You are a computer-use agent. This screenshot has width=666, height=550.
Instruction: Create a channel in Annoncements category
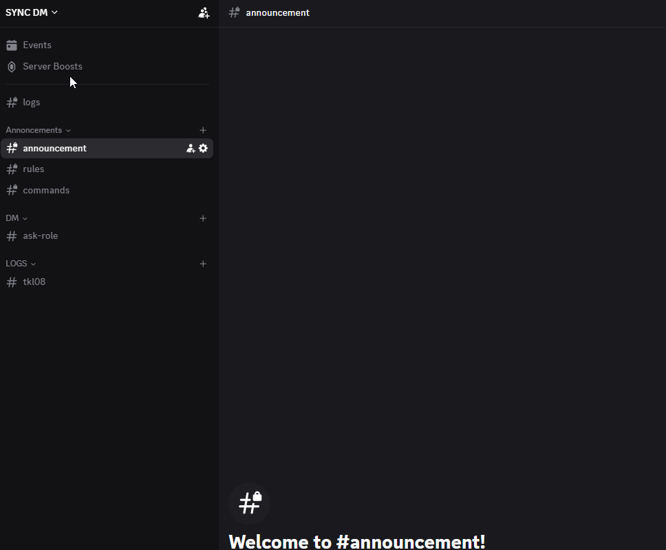(203, 130)
